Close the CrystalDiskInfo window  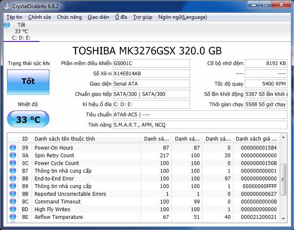pyautogui.click(x=281, y=5)
